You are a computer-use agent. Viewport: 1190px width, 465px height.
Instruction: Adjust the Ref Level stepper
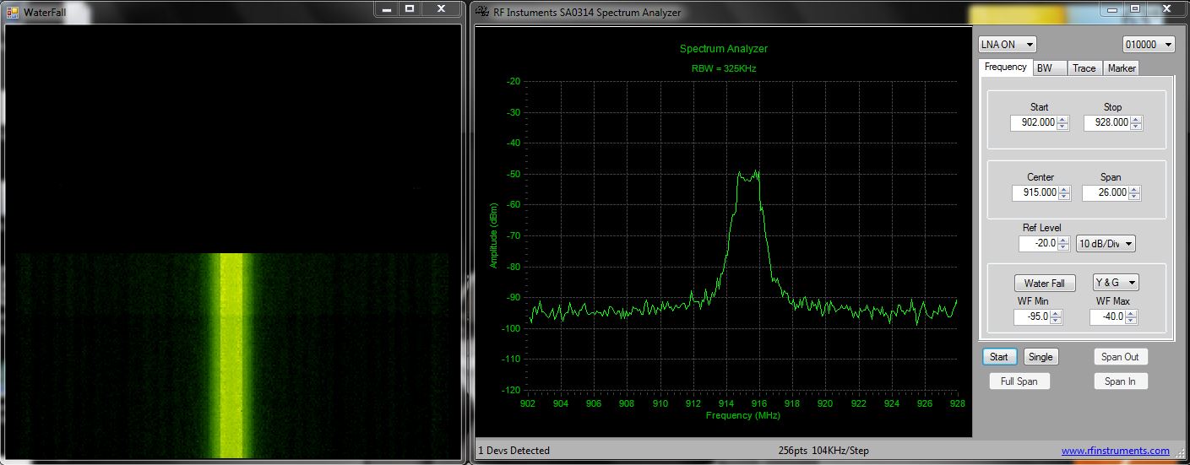point(1064,244)
